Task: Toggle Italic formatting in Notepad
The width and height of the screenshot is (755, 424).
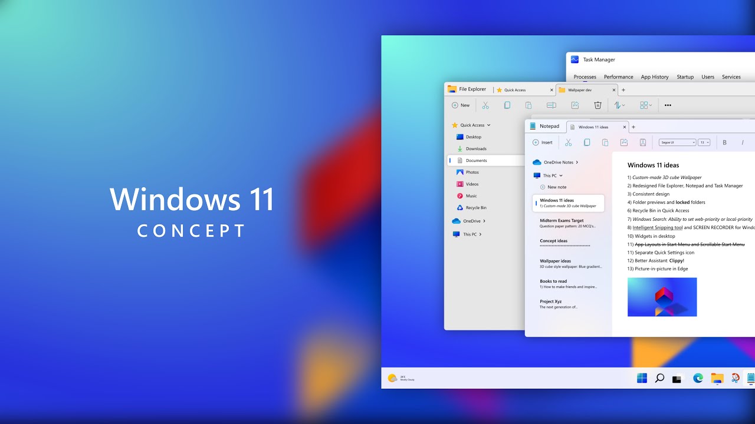Action: 743,143
